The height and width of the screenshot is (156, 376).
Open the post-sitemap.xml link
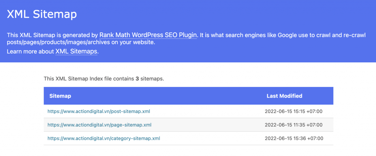point(99,111)
